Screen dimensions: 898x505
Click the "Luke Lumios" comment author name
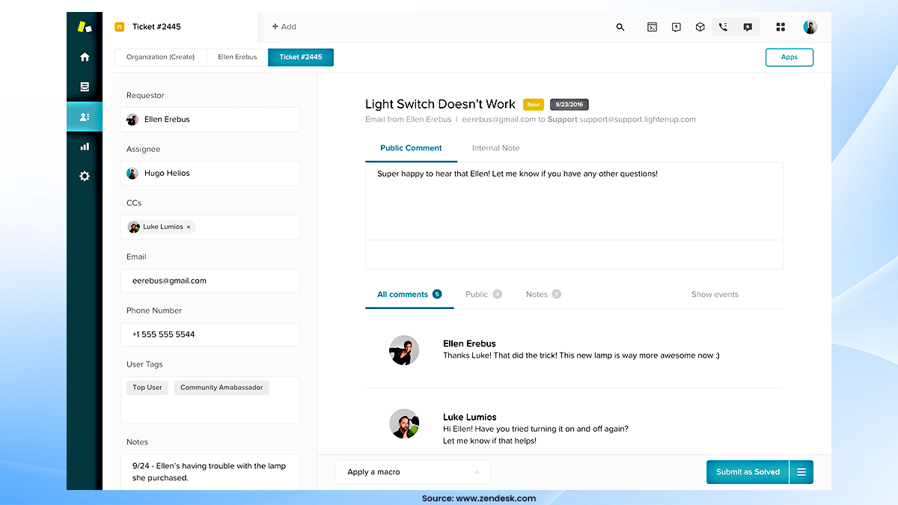point(469,417)
